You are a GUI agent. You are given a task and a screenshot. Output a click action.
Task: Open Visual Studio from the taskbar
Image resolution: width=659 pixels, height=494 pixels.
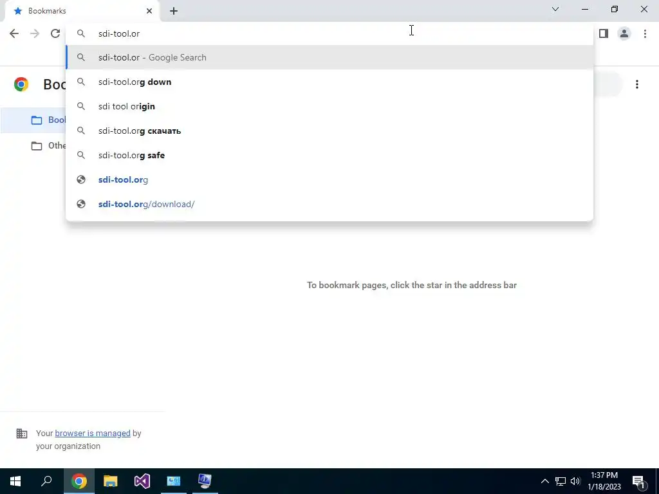click(x=142, y=481)
